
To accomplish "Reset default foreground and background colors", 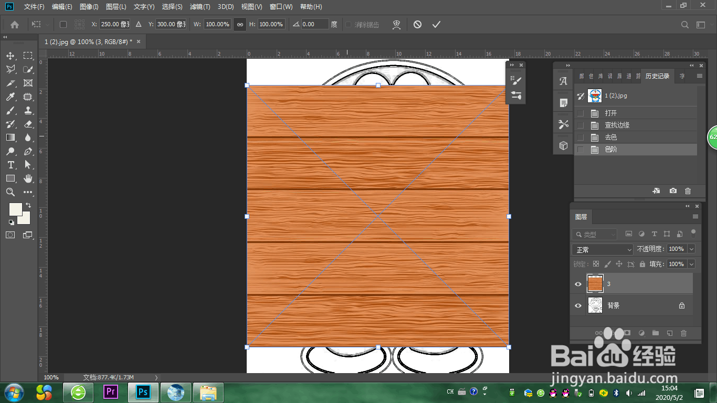I will [x=11, y=222].
